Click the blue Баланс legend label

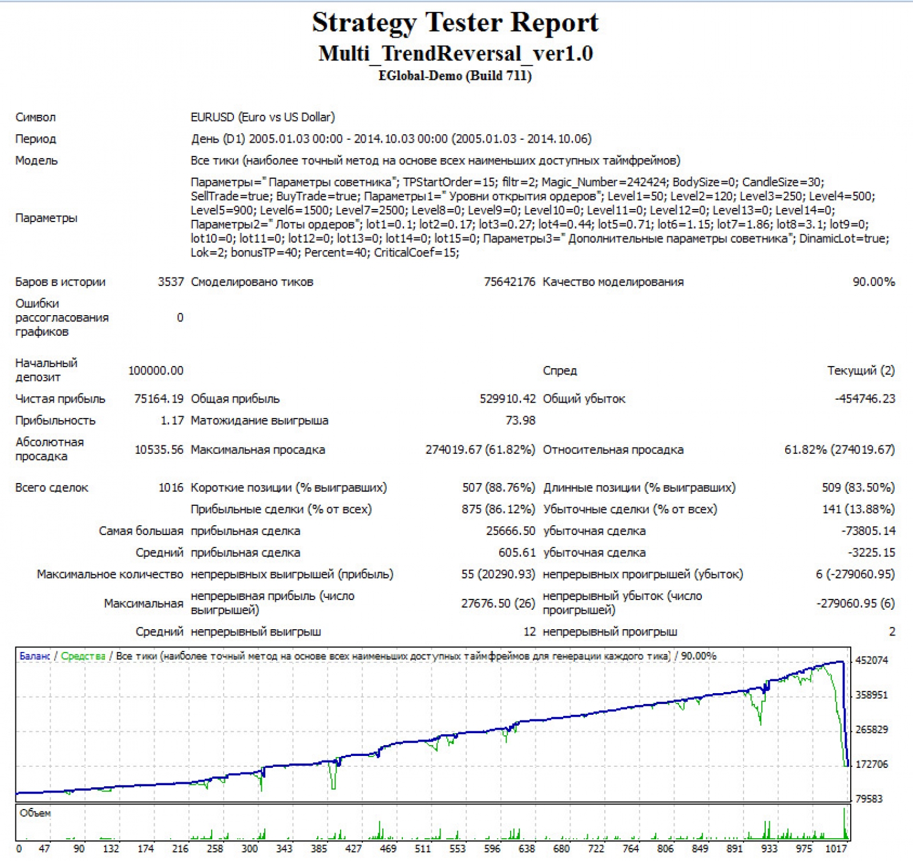click(x=34, y=657)
